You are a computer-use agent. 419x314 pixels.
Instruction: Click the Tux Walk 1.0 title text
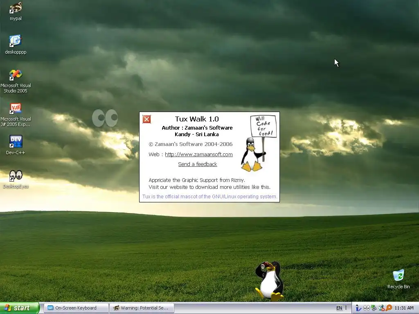coord(197,119)
